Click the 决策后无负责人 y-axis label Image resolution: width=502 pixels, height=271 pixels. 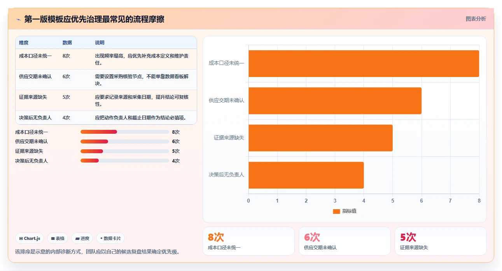pos(226,175)
